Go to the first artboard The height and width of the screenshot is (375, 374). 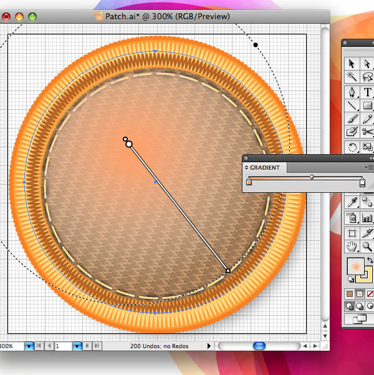point(39,346)
